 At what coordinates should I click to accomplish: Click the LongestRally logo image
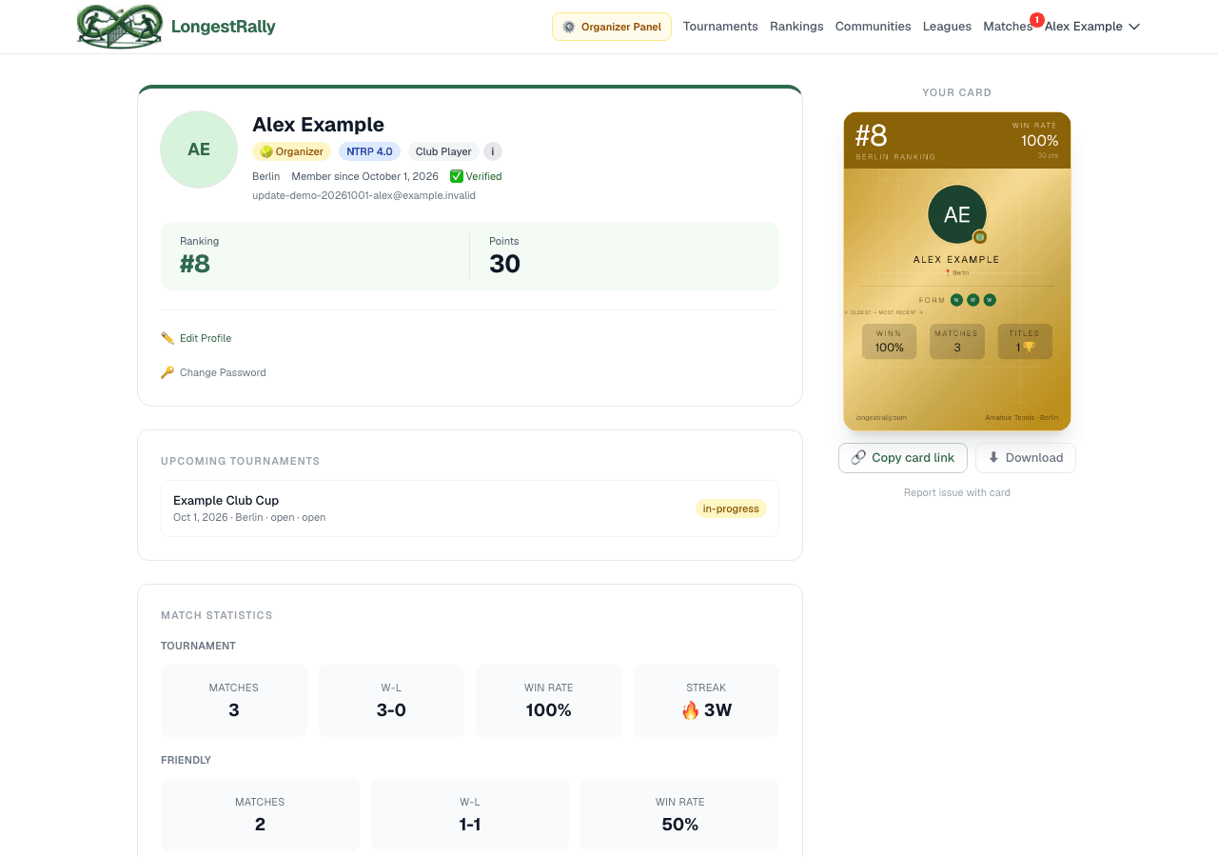point(120,27)
